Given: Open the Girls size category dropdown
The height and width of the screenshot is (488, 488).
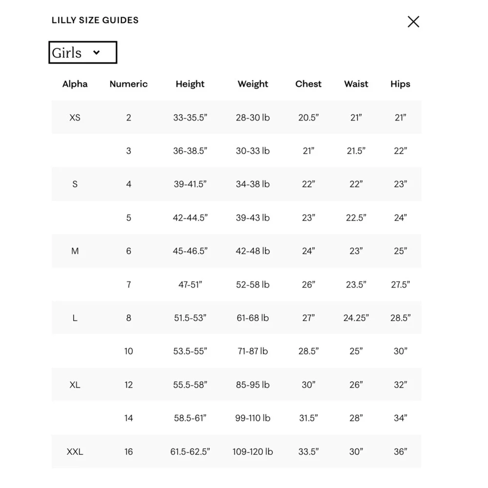Looking at the screenshot, I should [x=83, y=52].
